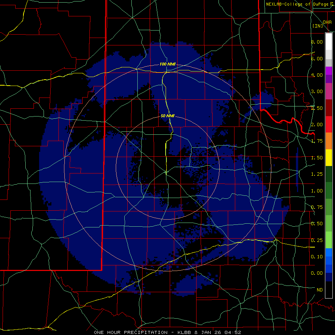Select the orange legend color swatch
The width and height of the screenshot is (335, 335).
[x=329, y=141]
